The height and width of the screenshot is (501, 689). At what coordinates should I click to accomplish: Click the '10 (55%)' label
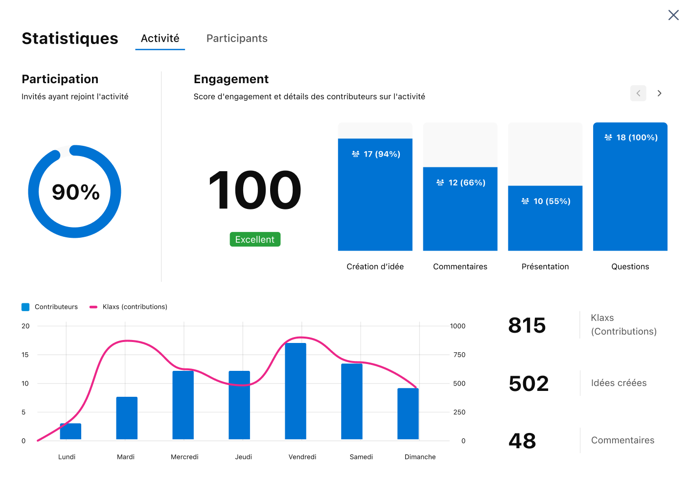[552, 201]
